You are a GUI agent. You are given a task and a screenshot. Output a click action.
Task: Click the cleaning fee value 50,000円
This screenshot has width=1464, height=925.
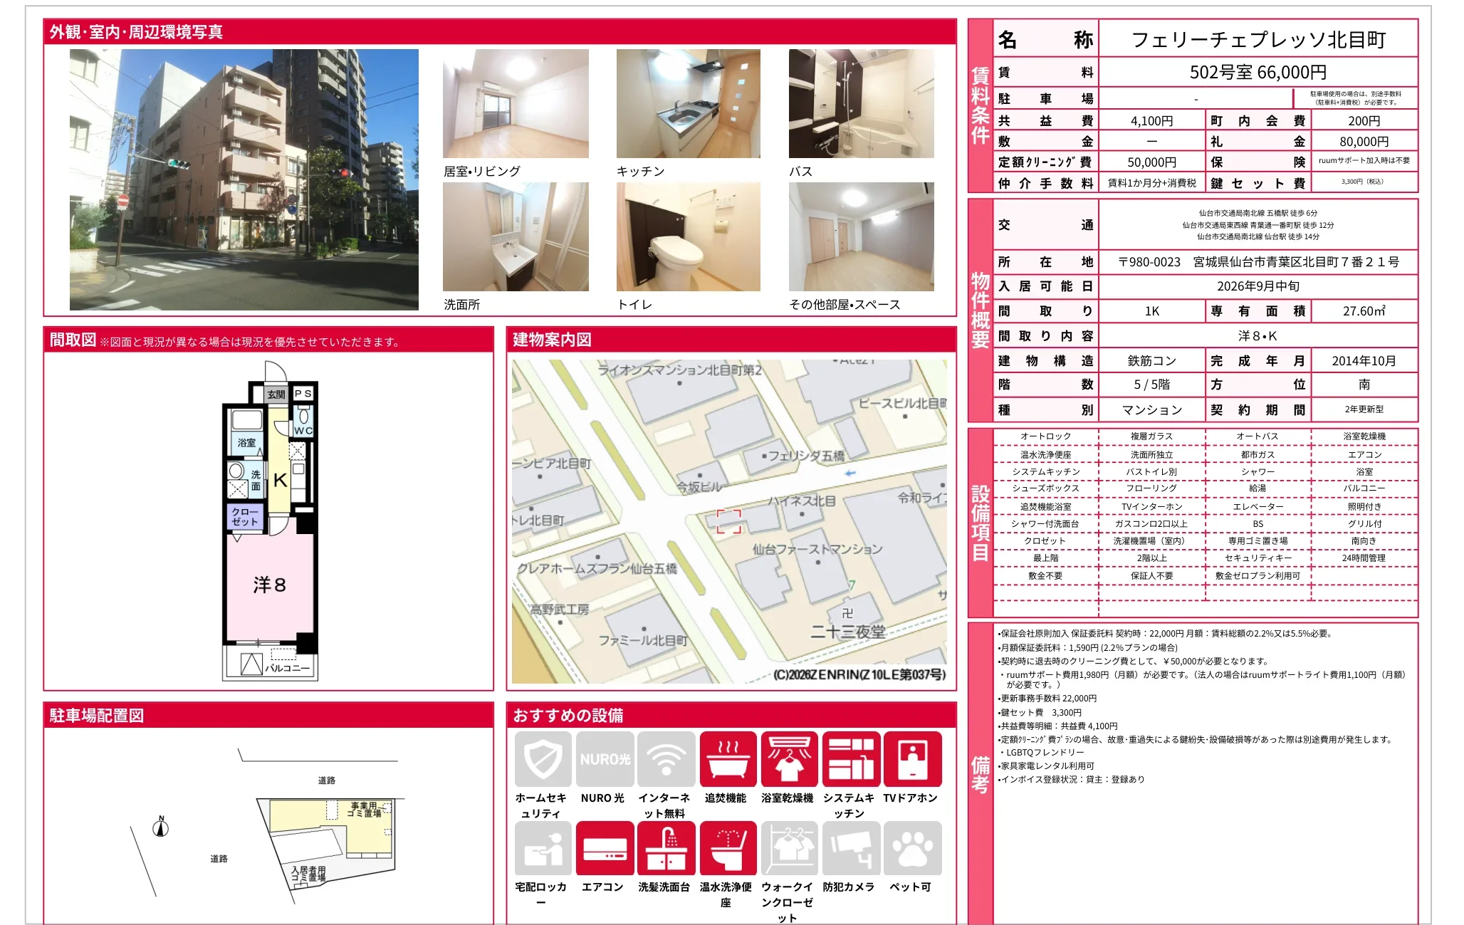pos(1151,162)
